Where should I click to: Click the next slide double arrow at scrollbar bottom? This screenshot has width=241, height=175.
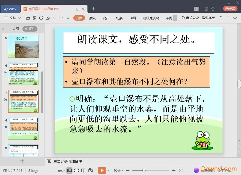click(239, 151)
